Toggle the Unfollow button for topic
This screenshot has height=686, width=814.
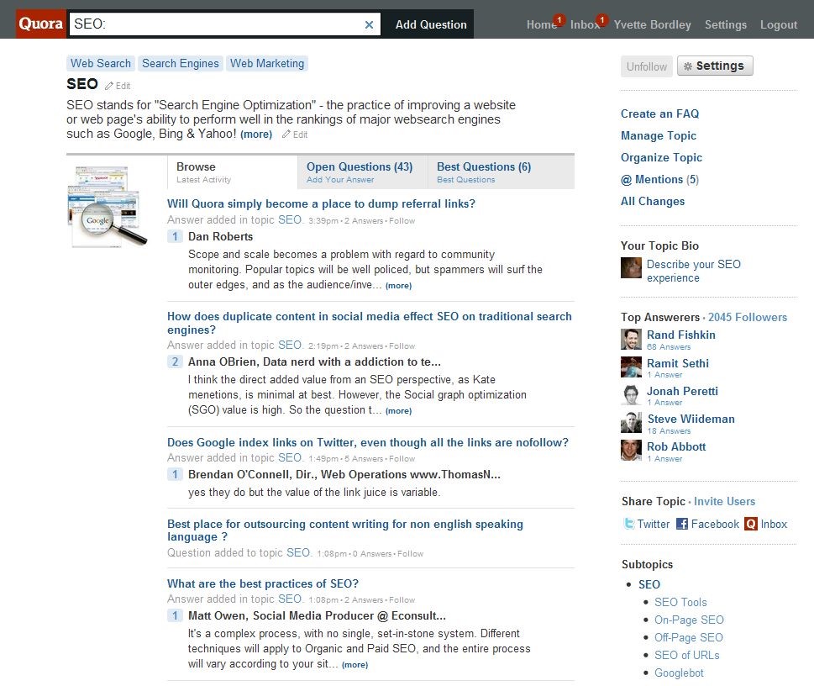647,66
